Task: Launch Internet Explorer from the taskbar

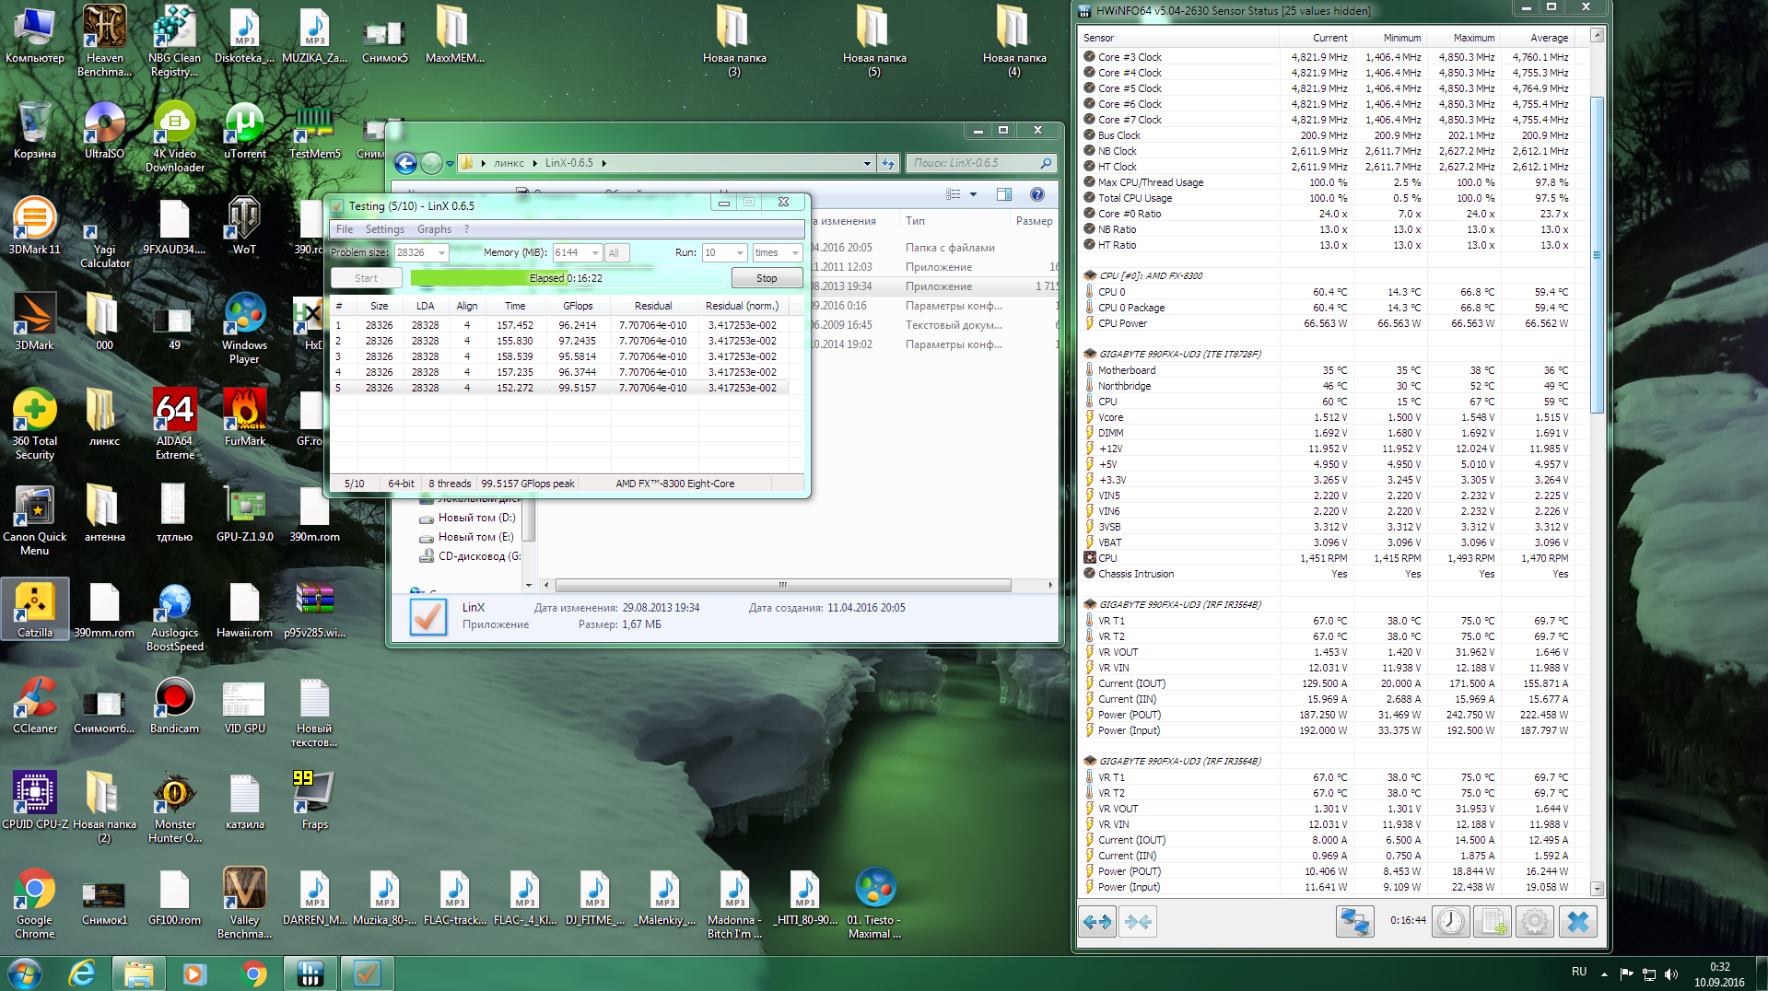Action: click(x=83, y=973)
